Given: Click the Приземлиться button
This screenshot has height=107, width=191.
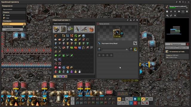Looking at the screenshot, I should [175, 44].
